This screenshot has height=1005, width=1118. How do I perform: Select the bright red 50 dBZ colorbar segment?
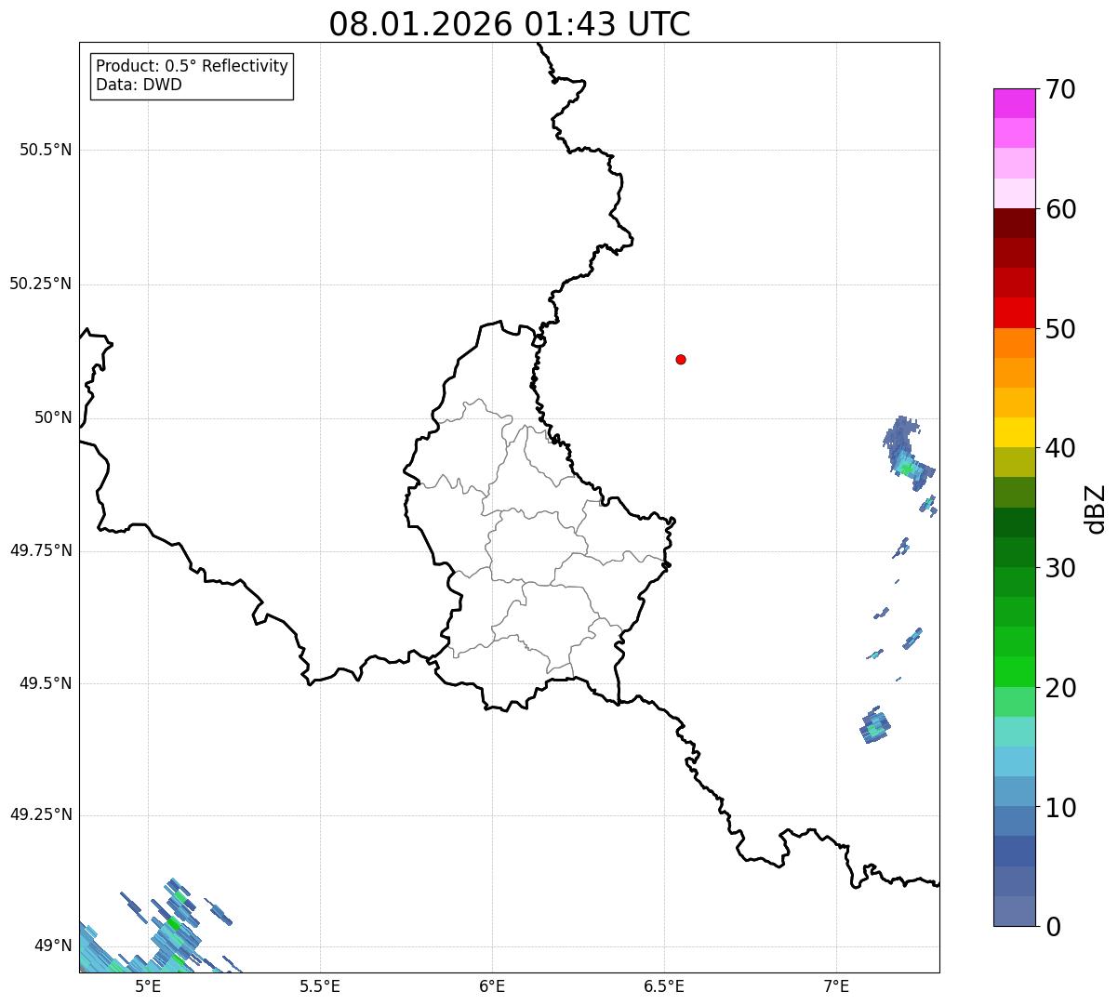click(1014, 312)
